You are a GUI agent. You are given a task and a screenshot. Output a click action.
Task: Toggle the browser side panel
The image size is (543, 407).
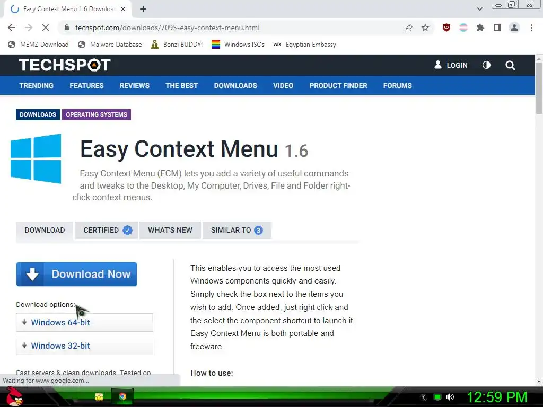click(x=497, y=28)
